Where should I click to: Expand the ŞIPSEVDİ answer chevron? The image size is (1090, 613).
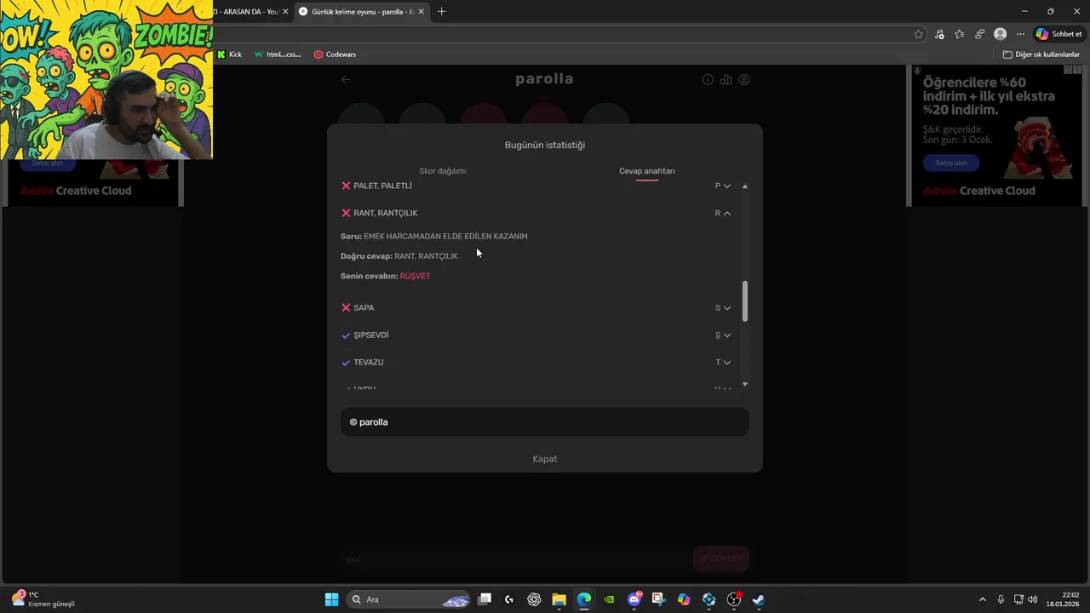pos(726,335)
